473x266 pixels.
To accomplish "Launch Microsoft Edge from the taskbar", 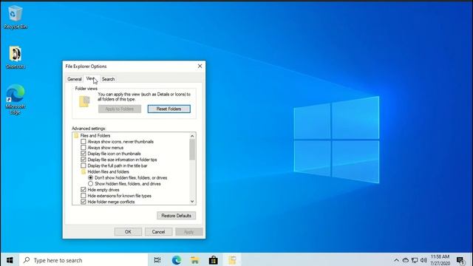I will [177, 260].
